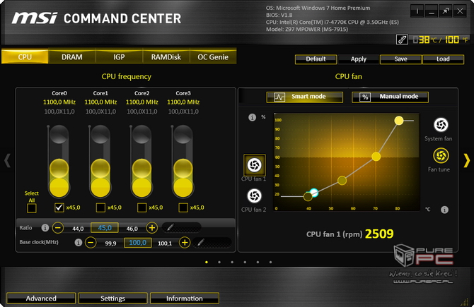This screenshot has width=474, height=307.
Task: Decrease Ratio with the minus button
Action: pos(58,228)
